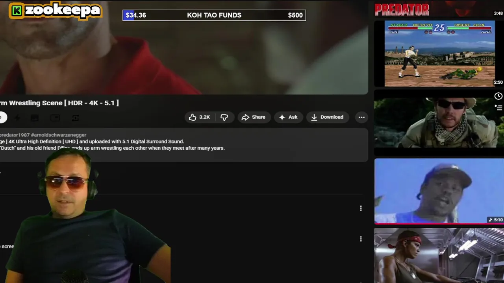Open the Tekken fighting game video thumbnail
Viewport: 504px width, 283px height.
pyautogui.click(x=439, y=53)
